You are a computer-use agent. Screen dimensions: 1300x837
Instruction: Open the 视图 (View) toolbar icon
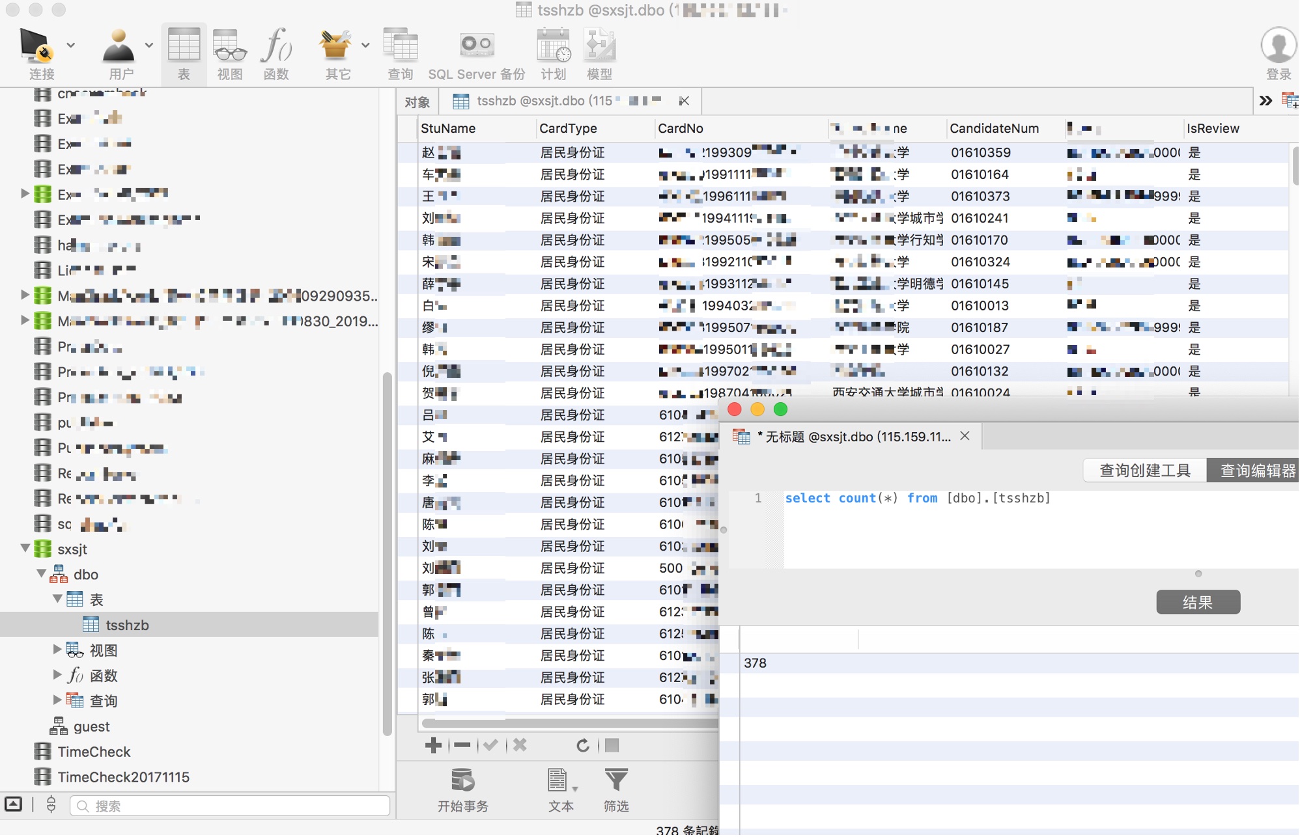click(x=229, y=46)
